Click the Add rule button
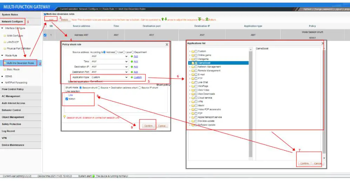Viewport: 350px width, 181px height. coord(51,20)
